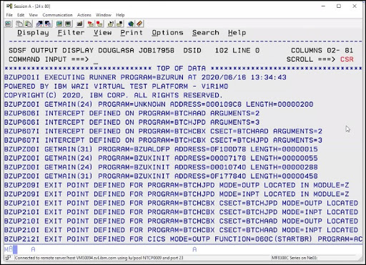Click GETMAIN line with PROGRAM=UNKNOWN
This screenshot has height=265, width=366.
pyautogui.click(x=159, y=105)
